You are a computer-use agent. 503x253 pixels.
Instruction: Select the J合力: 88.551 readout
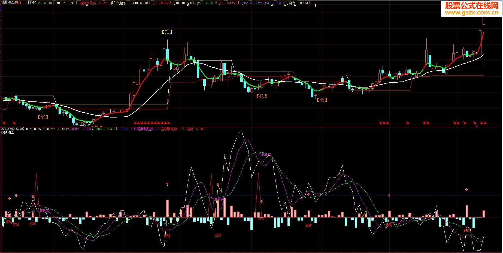click(x=298, y=3)
